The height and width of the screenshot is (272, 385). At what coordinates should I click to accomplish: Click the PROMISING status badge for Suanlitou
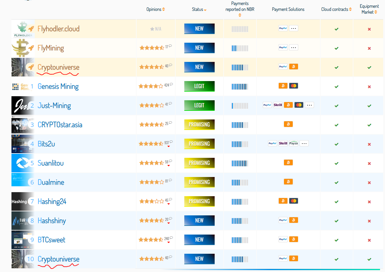point(199,163)
